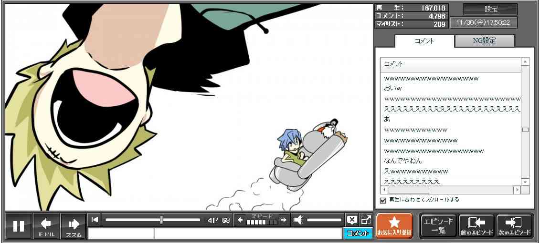
Task: Pause the video playback
Action: tap(19, 226)
